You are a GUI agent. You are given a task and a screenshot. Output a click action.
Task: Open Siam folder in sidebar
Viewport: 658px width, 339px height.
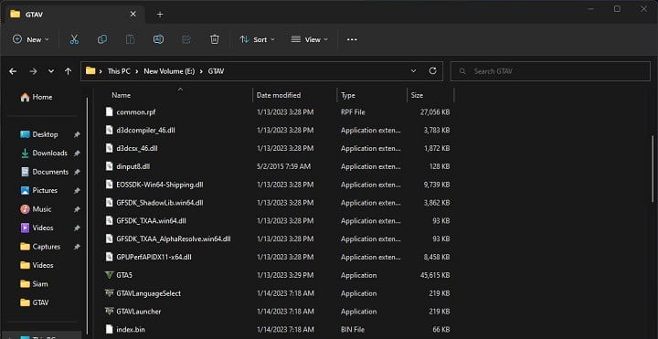click(x=34, y=284)
